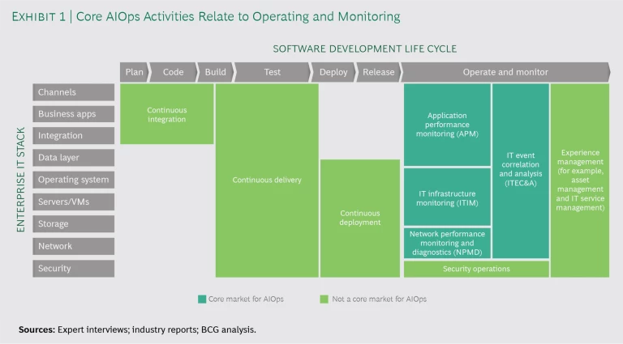Click the Servers/VMs stack item
This screenshot has width=623, height=344.
point(74,202)
